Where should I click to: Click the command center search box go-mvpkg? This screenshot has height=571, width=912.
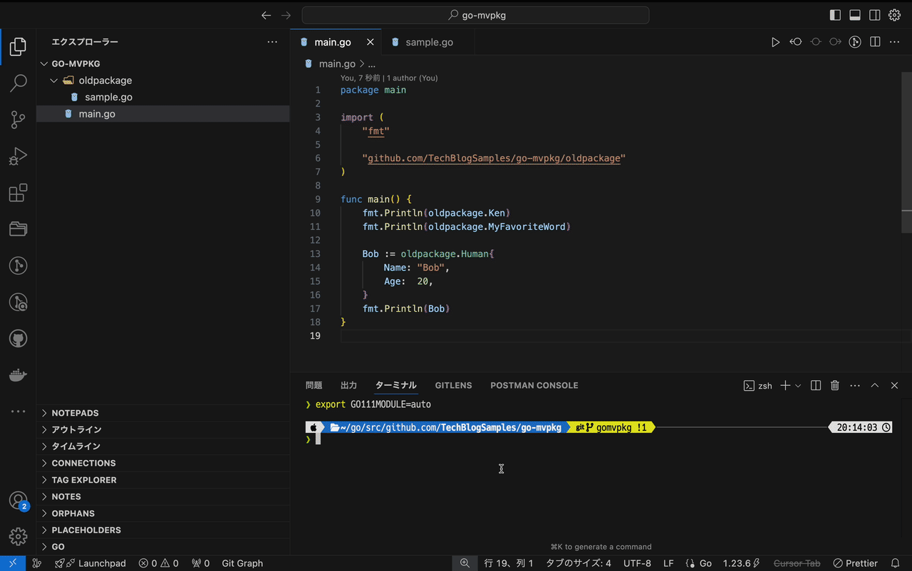point(475,15)
